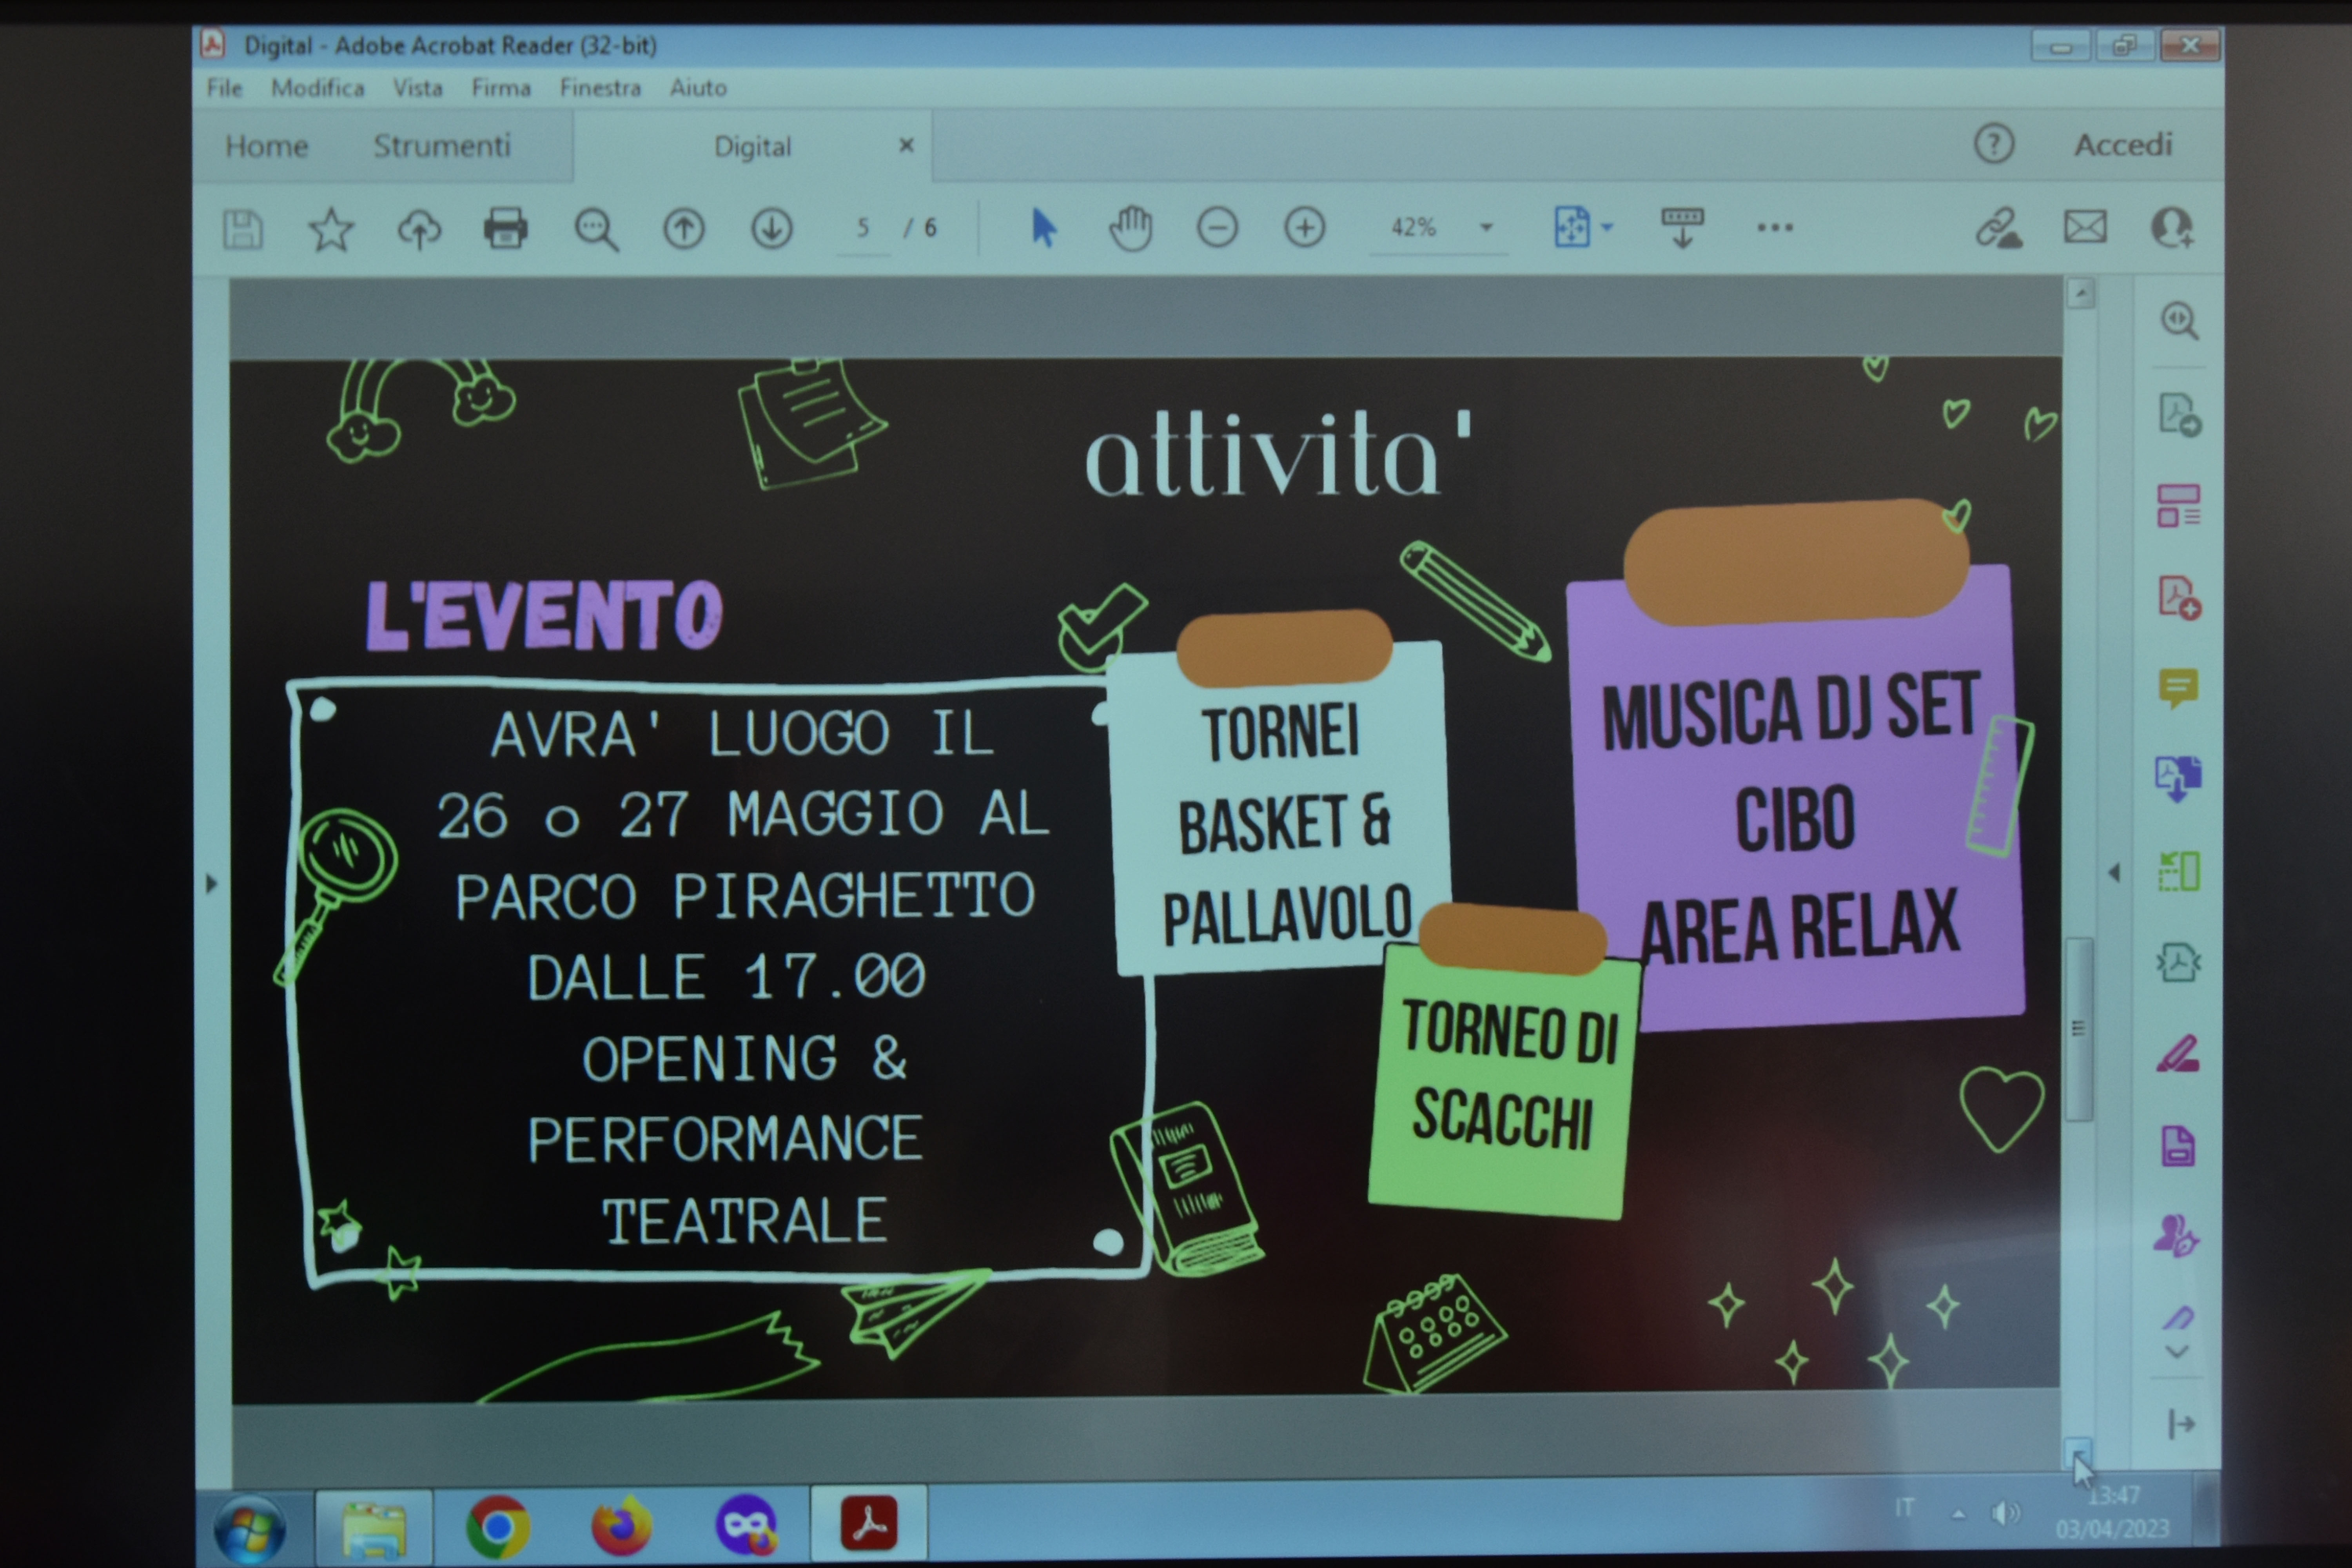Open the Fill and Sign pen tool
This screenshot has width=2352, height=1568.
[2177, 1318]
